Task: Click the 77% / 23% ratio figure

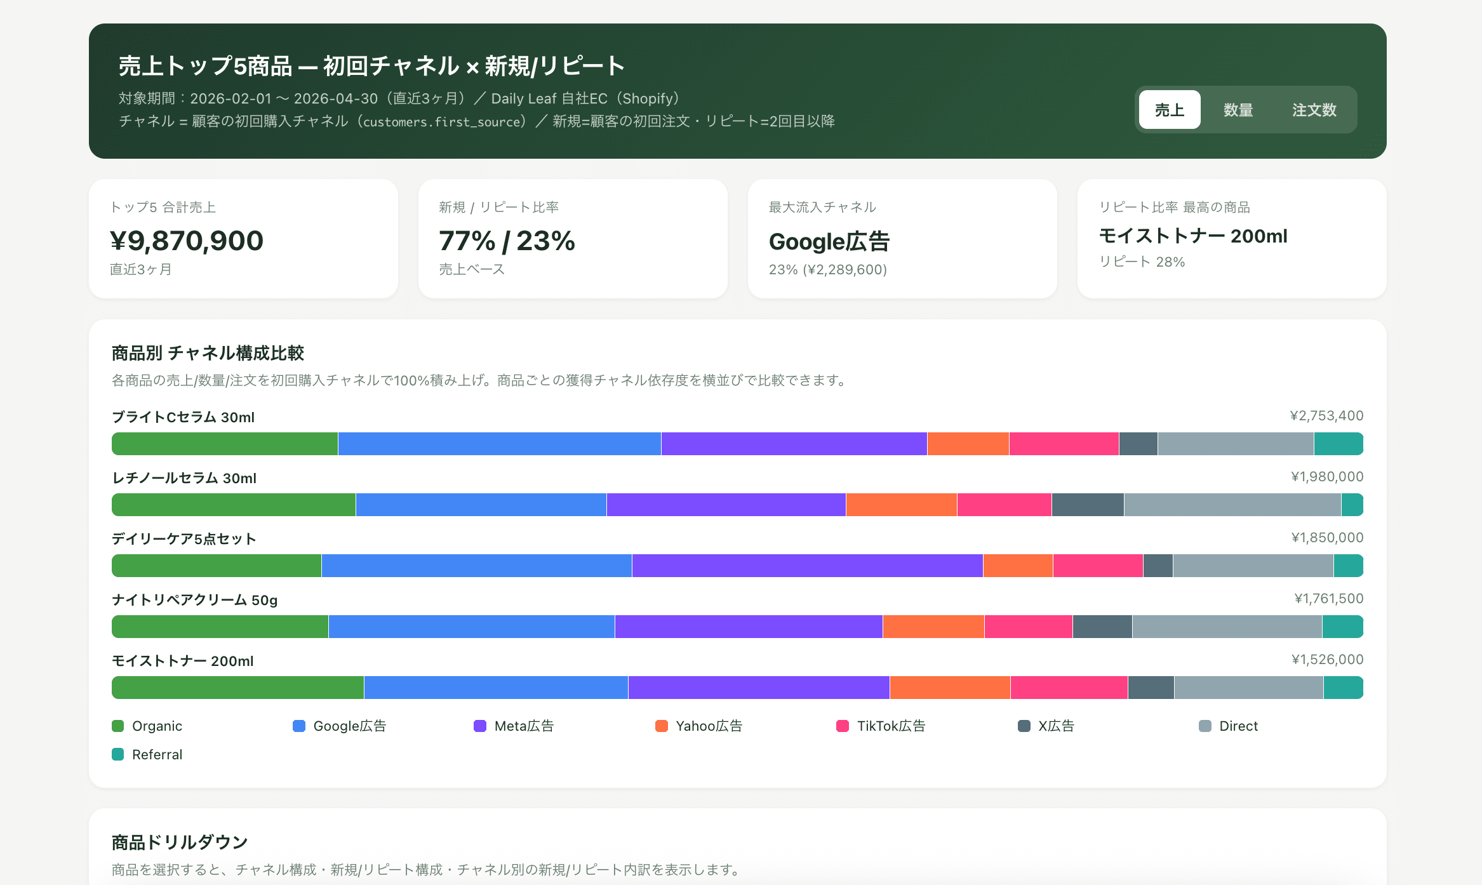Action: (x=507, y=241)
